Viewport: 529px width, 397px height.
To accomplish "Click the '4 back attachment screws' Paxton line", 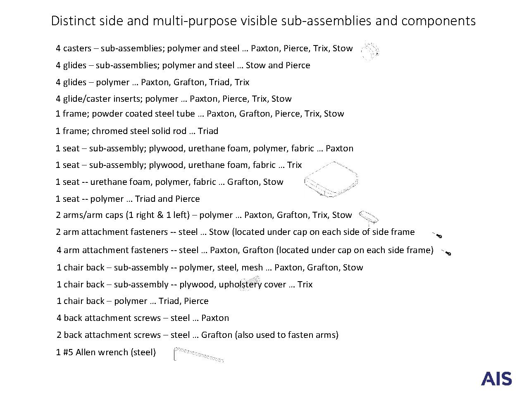I will click(x=143, y=318).
